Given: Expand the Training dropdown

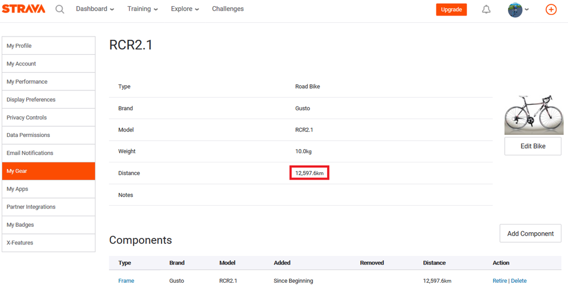Looking at the screenshot, I should [143, 9].
